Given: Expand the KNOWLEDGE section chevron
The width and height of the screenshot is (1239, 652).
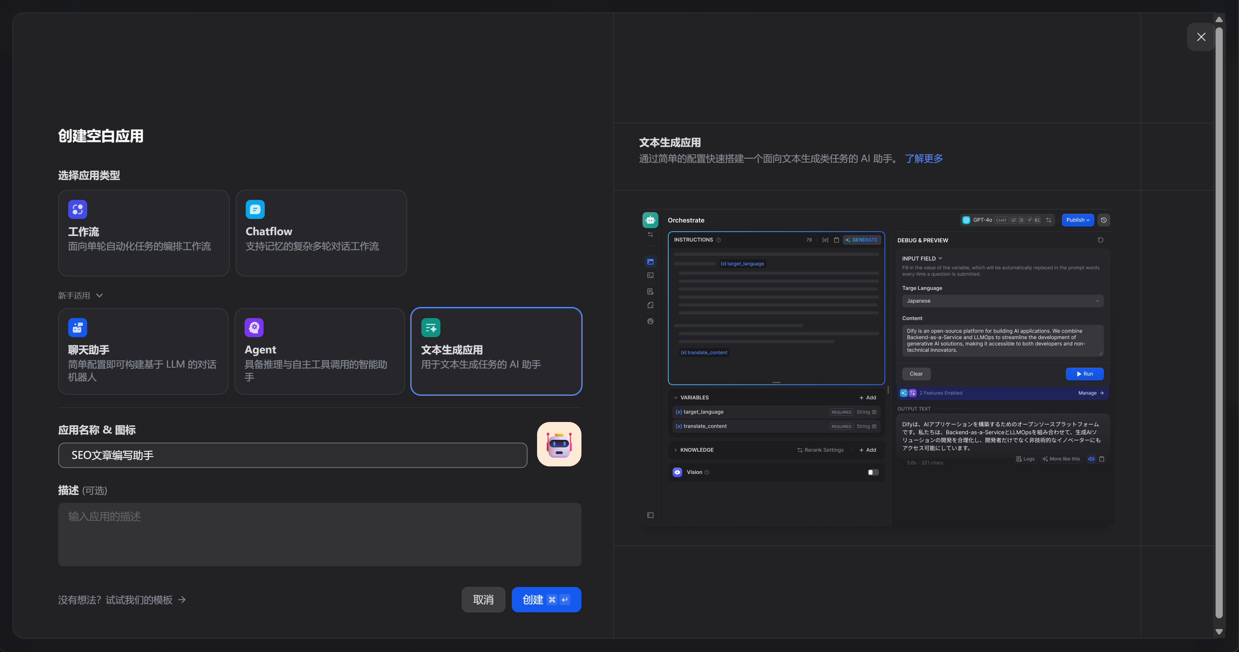Looking at the screenshot, I should (675, 450).
